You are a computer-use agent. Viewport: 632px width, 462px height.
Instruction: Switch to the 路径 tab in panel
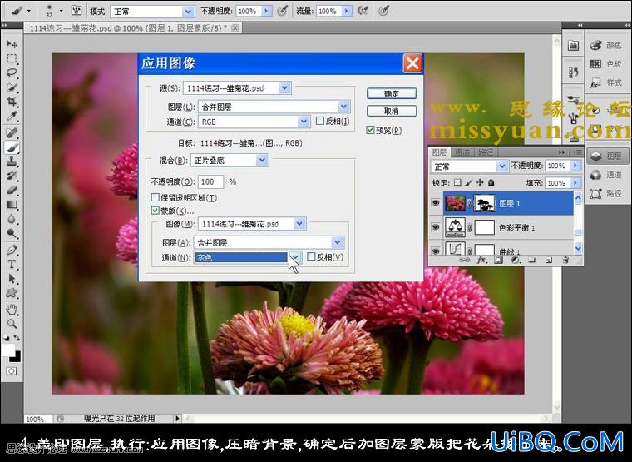[x=486, y=152]
